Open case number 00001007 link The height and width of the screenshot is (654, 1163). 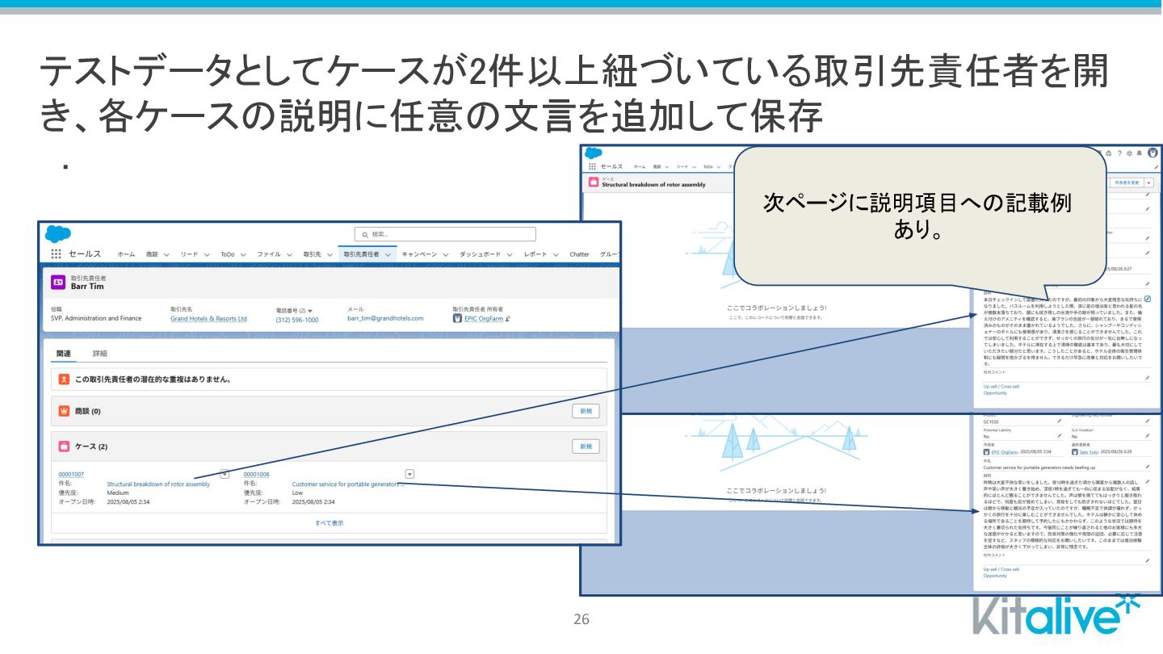coord(71,475)
